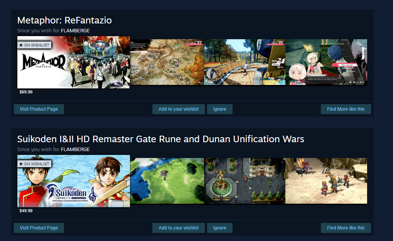This screenshot has height=241, width=393.
Task: Visit Product Page for Suikoden Remaster
Action: pos(39,228)
